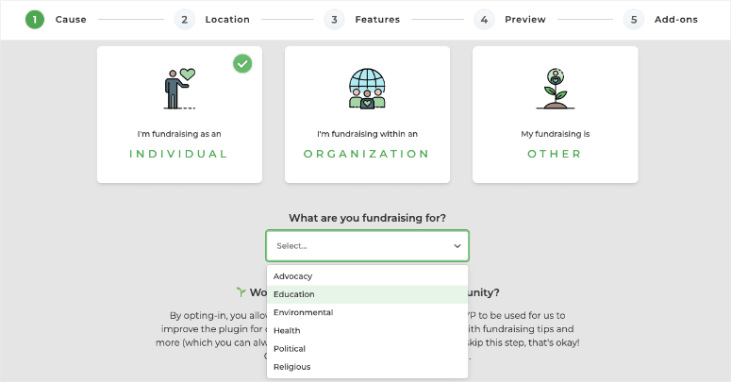Viewport: 731px width, 382px height.
Task: Click the green checkmark badge on Individual card
Action: 242,63
